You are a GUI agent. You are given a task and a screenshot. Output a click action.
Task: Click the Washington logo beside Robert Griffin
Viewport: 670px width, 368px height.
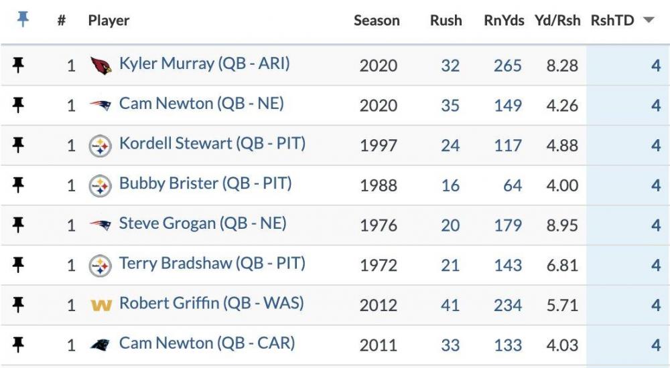point(100,306)
